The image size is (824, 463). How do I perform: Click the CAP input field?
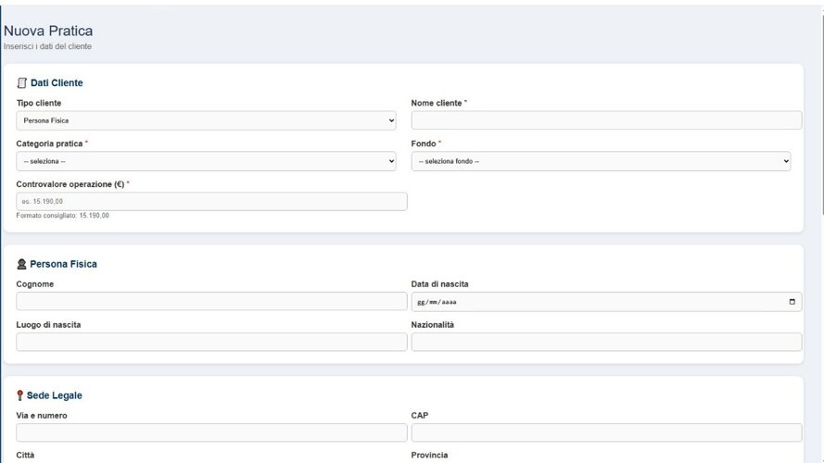(x=606, y=432)
